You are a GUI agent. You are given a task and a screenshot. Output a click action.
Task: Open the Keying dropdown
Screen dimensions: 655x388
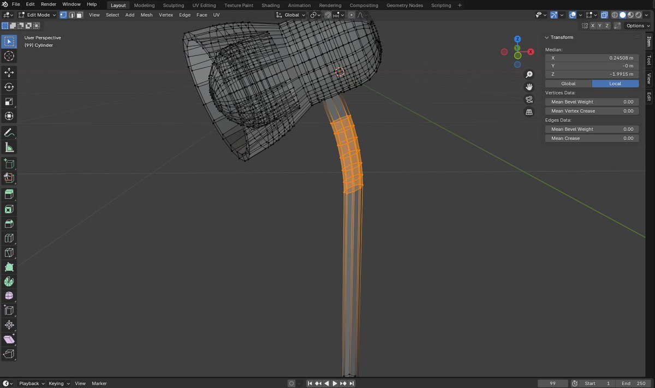(59, 383)
